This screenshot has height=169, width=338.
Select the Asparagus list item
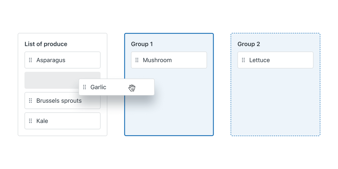tap(63, 60)
